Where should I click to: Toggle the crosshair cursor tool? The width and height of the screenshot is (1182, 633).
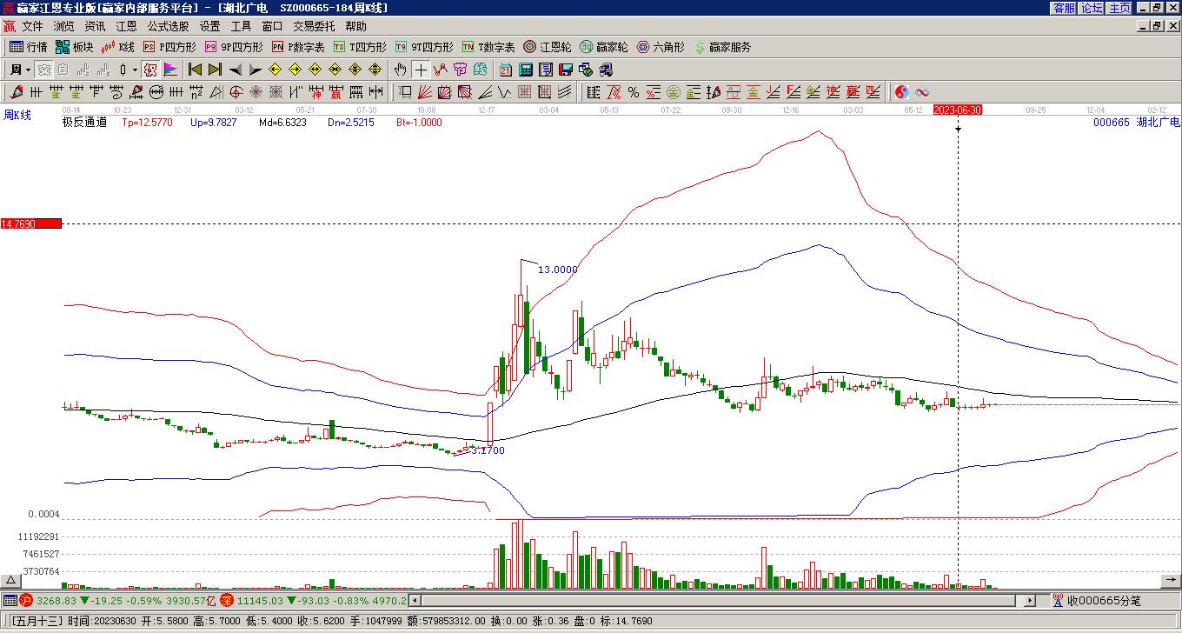(x=421, y=70)
